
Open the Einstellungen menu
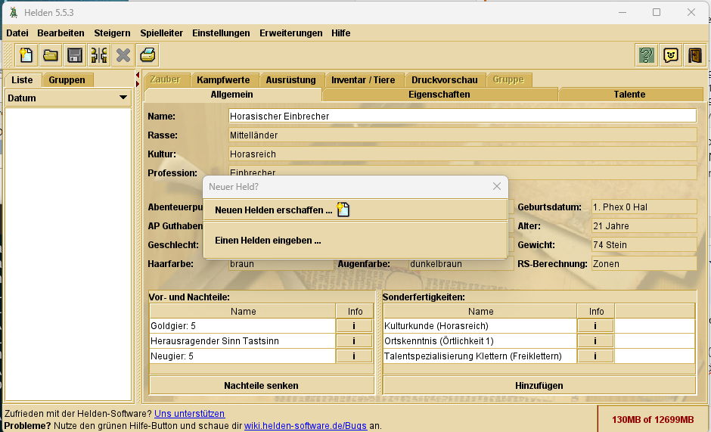[221, 33]
